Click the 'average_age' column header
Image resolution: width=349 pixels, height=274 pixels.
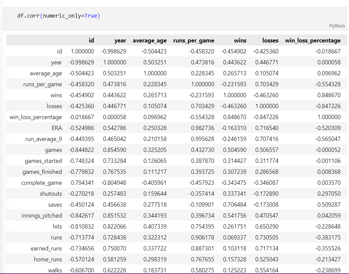click(150, 41)
